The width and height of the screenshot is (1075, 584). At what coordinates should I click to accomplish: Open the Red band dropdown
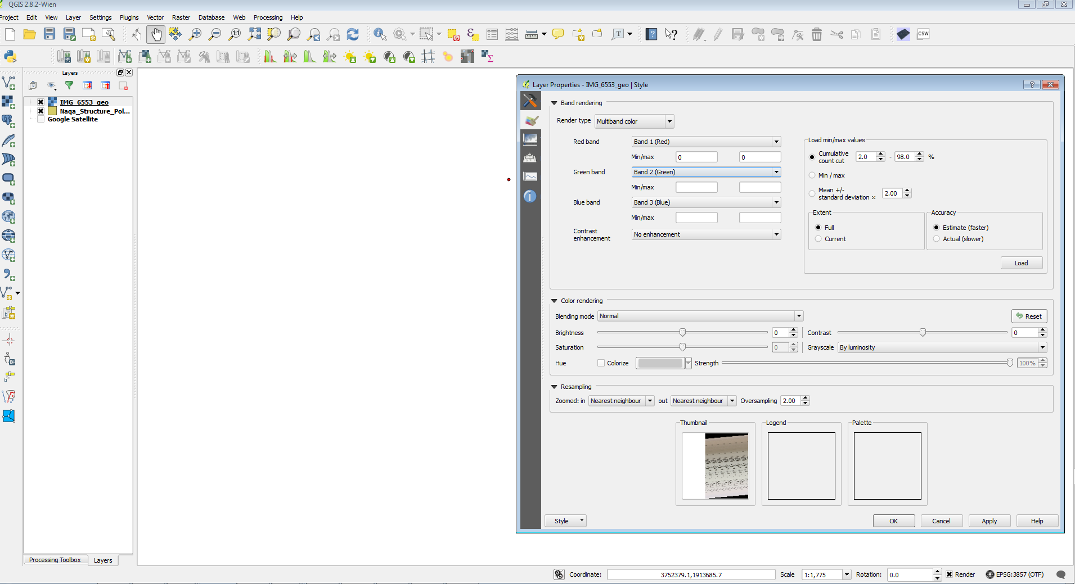click(706, 142)
